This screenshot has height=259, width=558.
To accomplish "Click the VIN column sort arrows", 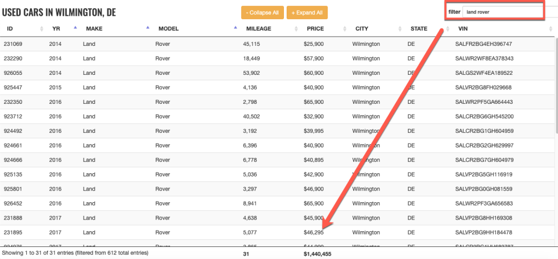I will 550,28.
